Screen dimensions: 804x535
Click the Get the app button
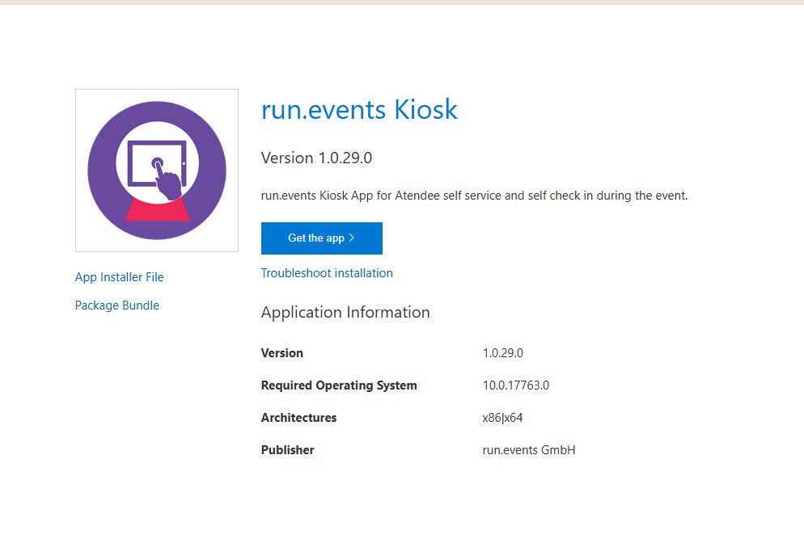pos(321,238)
